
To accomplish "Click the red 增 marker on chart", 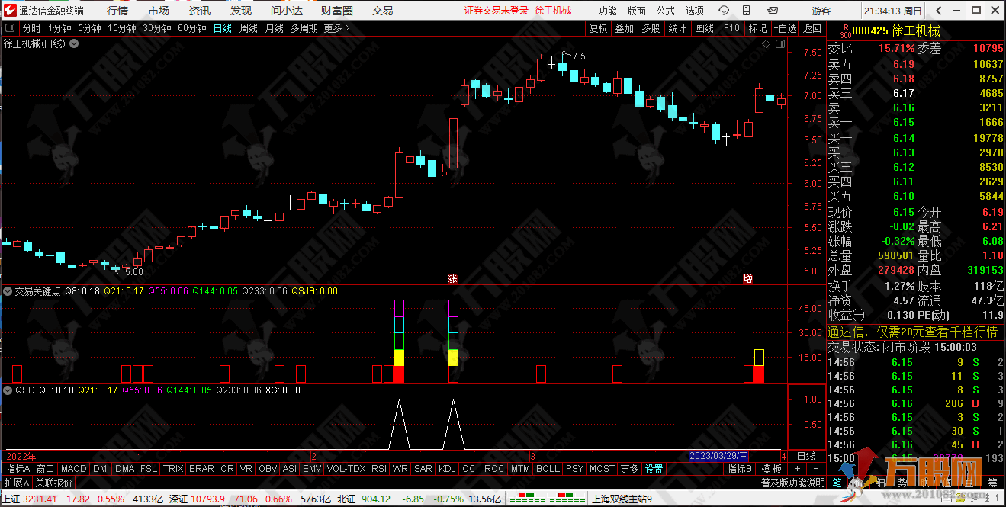I will [x=747, y=279].
